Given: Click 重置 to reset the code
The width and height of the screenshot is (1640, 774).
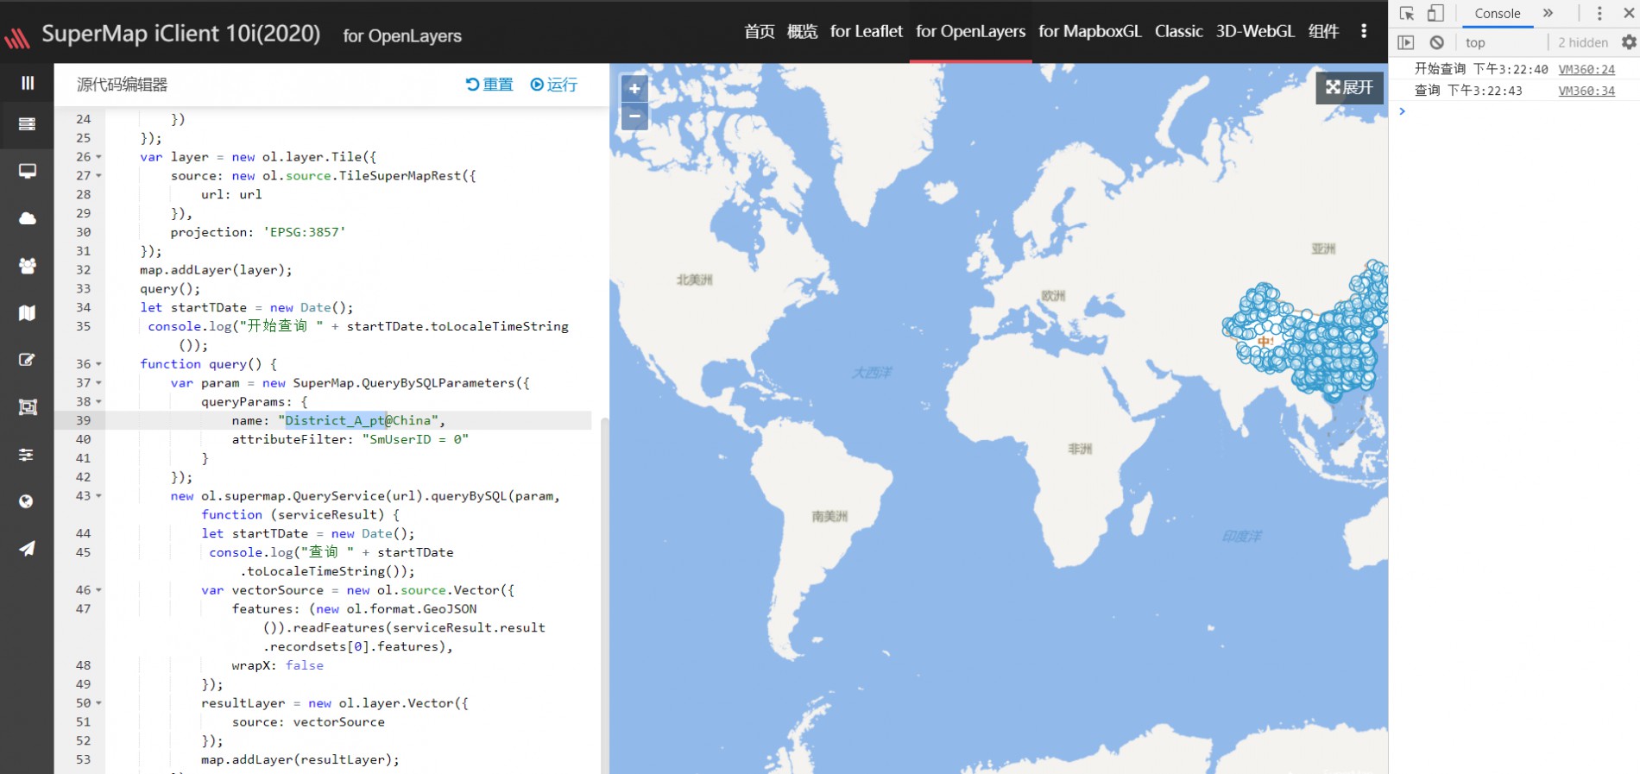Looking at the screenshot, I should click(489, 85).
